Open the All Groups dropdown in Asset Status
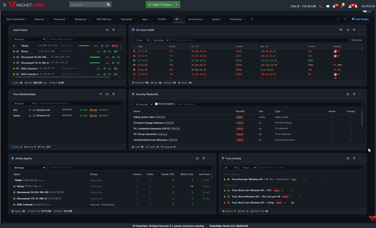The image size is (376, 228). [x=29, y=39]
